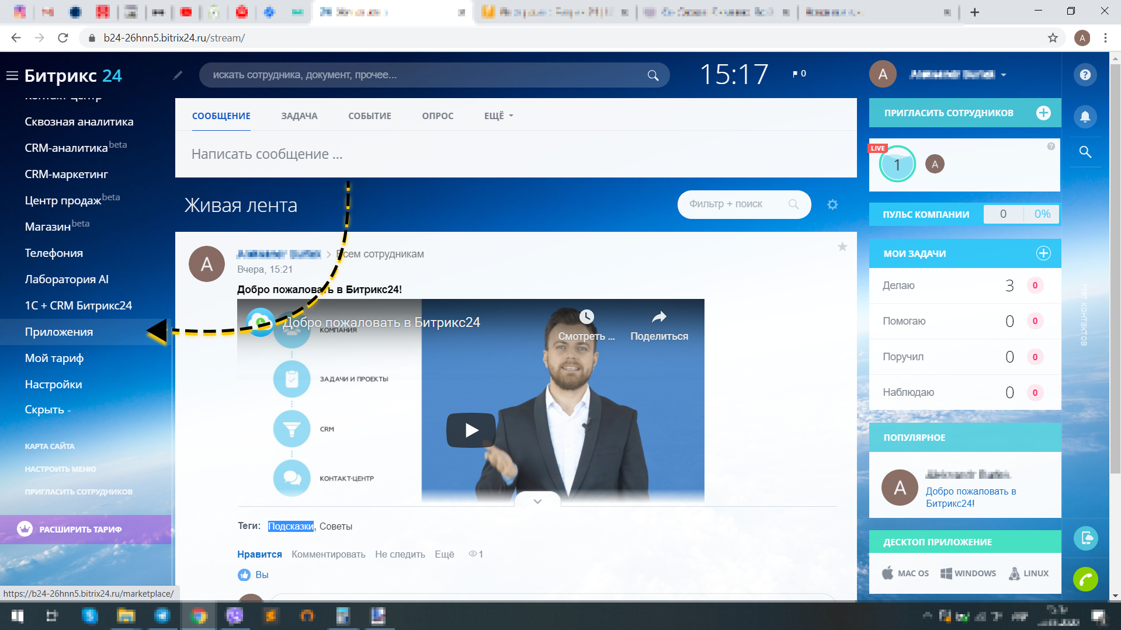Open the profile dropdown arrow at top right

[1004, 75]
